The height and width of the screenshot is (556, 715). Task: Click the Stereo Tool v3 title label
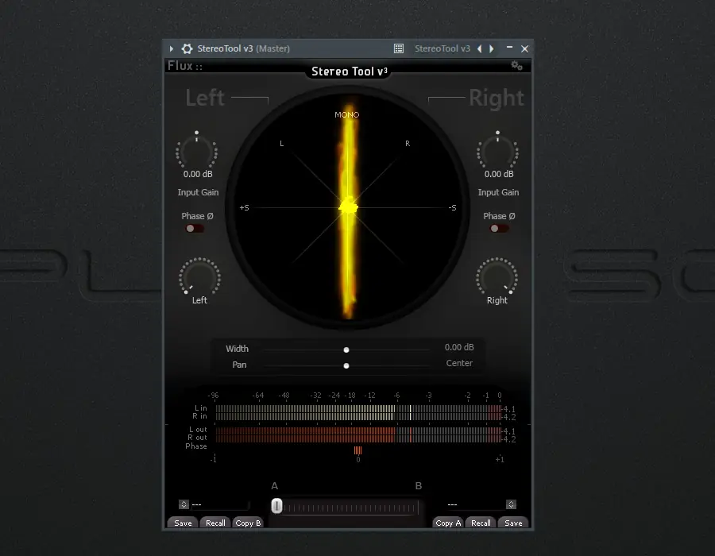pyautogui.click(x=350, y=71)
